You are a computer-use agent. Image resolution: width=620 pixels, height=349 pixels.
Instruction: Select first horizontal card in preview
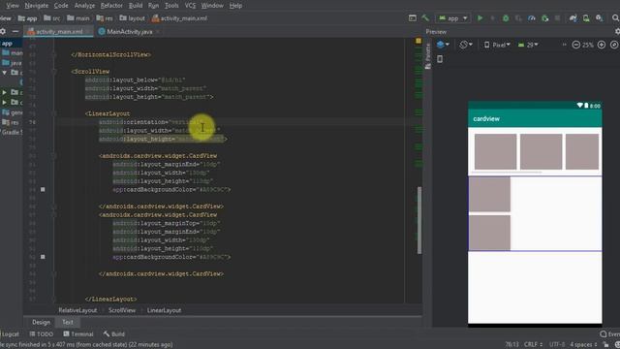point(495,151)
